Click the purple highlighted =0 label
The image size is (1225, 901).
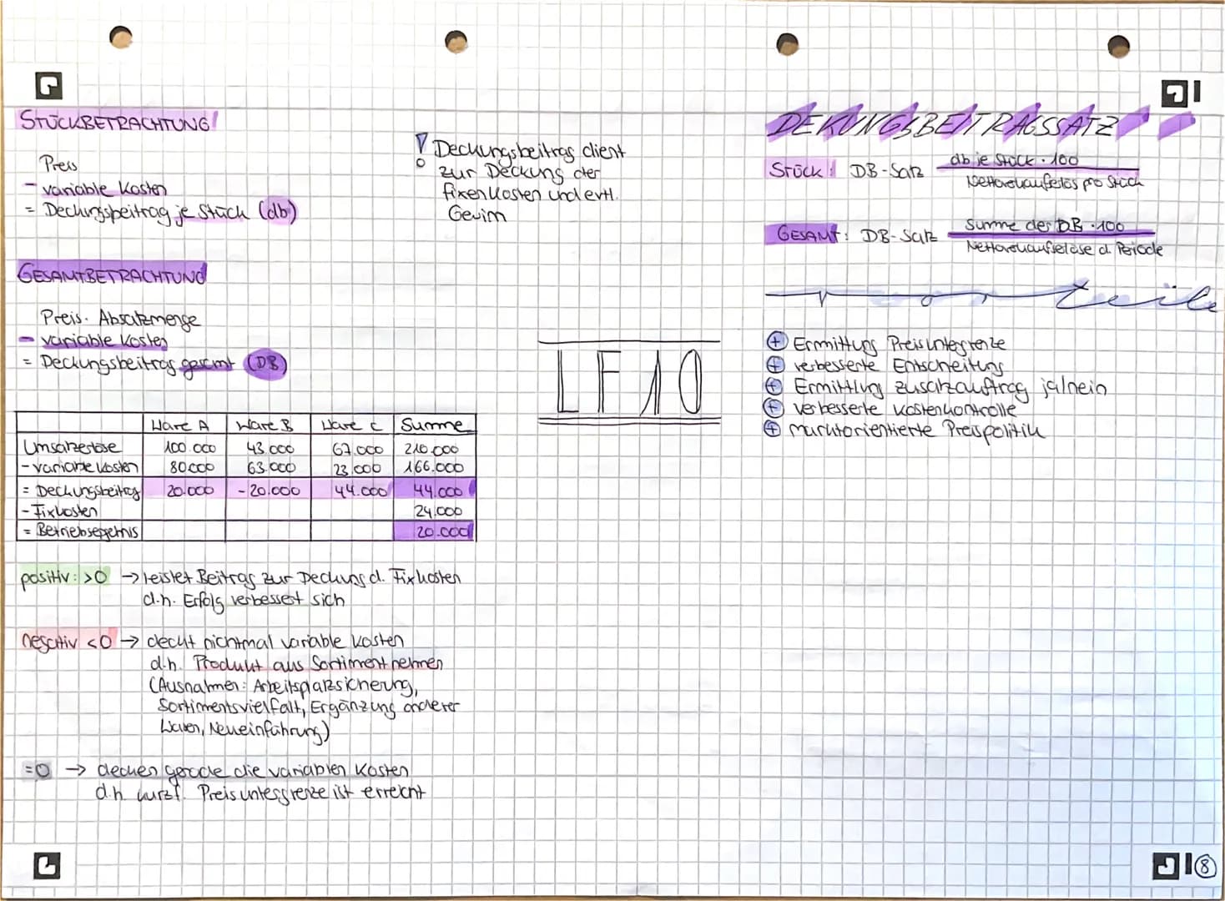coord(38,771)
